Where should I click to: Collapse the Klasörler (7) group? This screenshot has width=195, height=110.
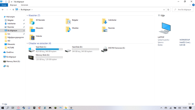pos(27,16)
